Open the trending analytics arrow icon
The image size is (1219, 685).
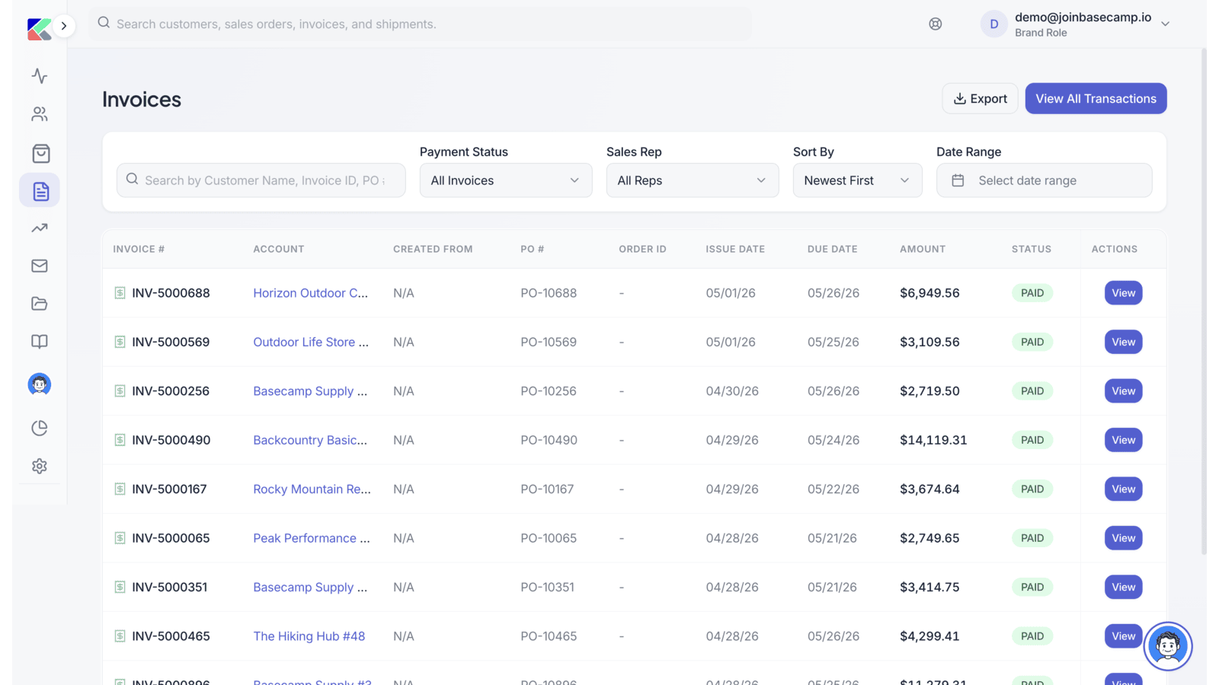coord(40,228)
